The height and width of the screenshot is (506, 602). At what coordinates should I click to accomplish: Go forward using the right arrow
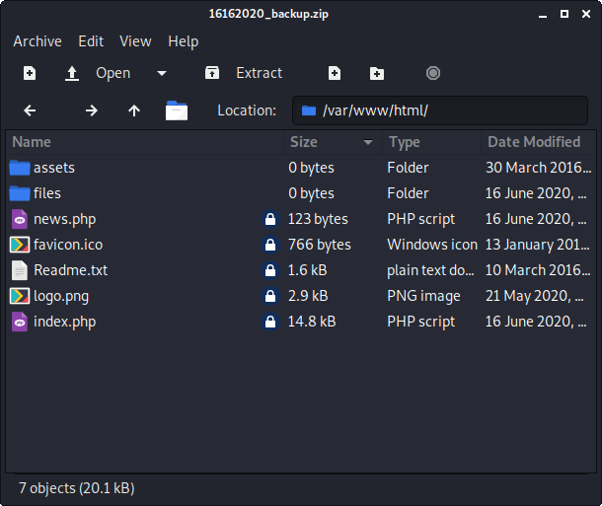tap(92, 110)
